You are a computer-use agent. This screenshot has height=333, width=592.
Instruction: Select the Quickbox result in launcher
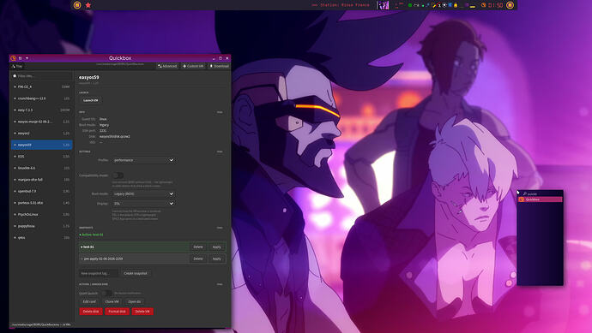tap(541, 199)
